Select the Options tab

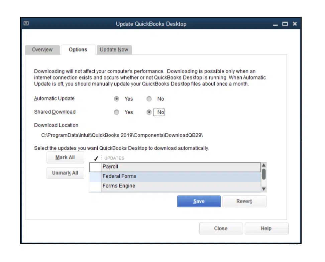(78, 50)
